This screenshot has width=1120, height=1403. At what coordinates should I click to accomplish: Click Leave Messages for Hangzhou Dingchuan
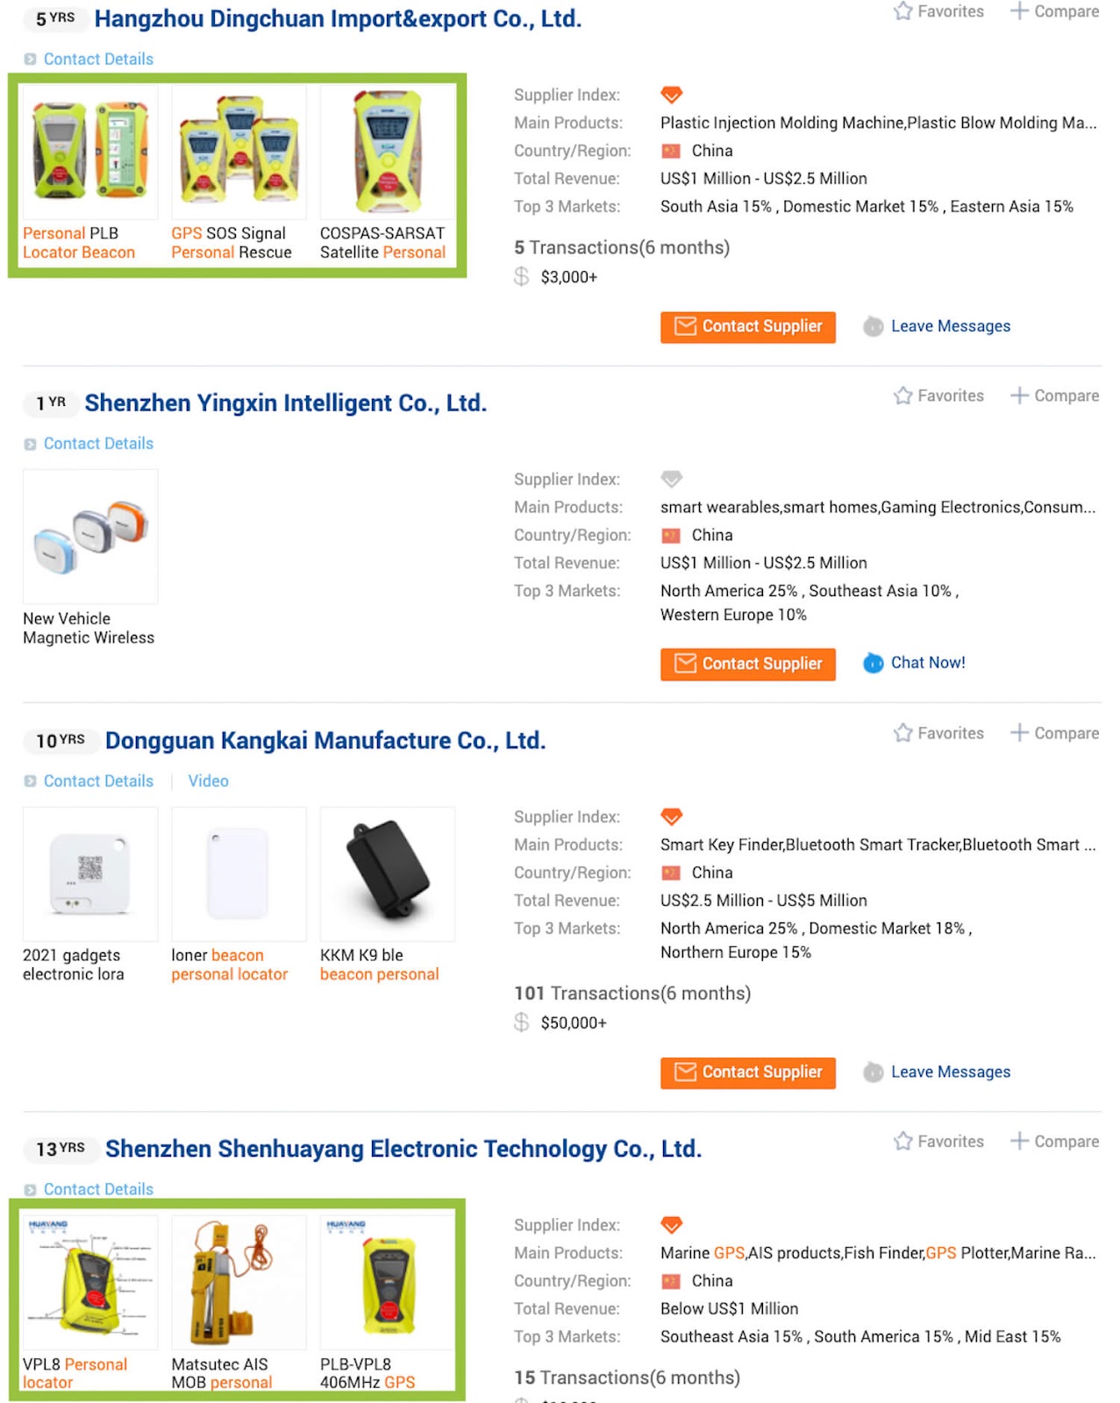950,326
